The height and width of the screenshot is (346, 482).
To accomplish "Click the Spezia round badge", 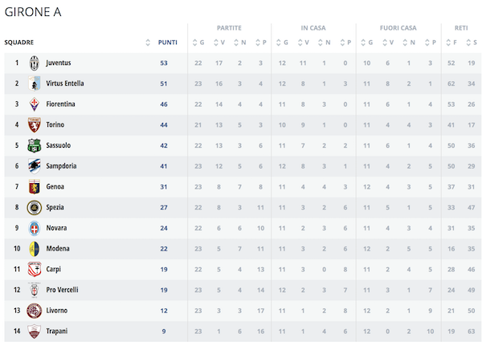I will (x=34, y=207).
